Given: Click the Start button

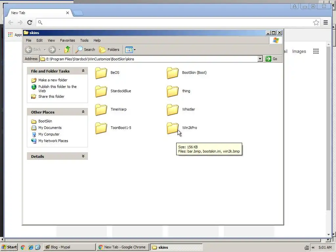Looking at the screenshot, I should 9,247.
